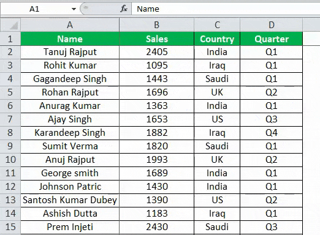Screen dimensions: 320x235
Task: Select cell with Santosh Kumar Dubey
Action: coord(70,200)
